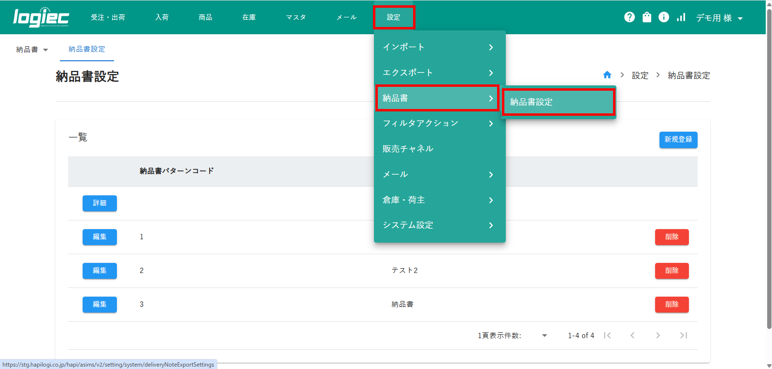772x369 pixels.
Task: Open the デモ用 様 user dropdown
Action: (719, 18)
